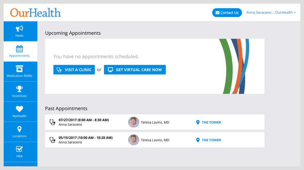Click the OurHealth logo
Screen dimensions: 304x170
tap(36, 12)
